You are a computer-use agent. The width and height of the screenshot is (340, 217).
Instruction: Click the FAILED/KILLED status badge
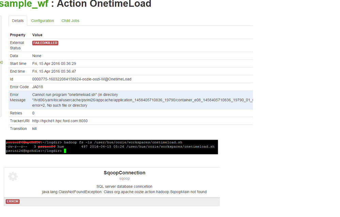coord(45,43)
